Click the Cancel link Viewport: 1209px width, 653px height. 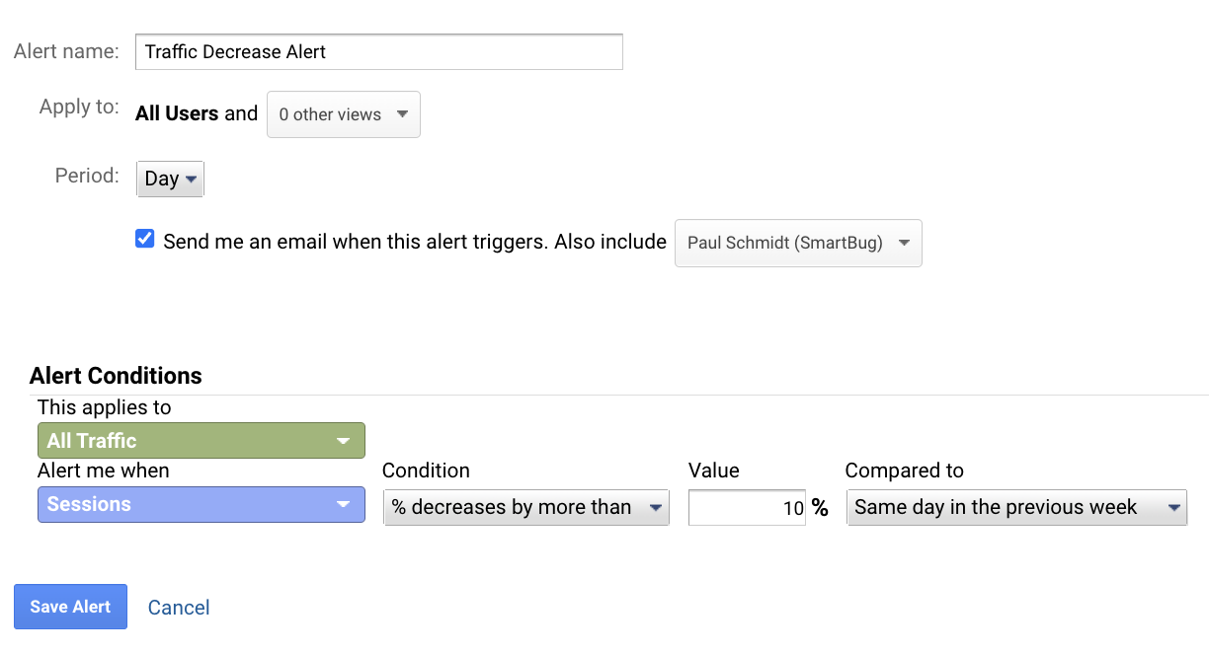click(179, 608)
